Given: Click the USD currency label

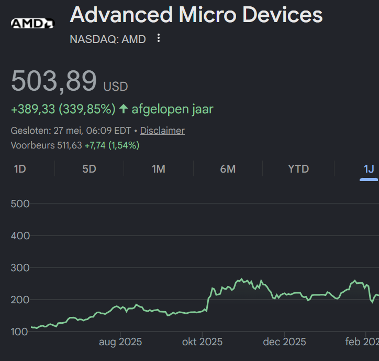Looking at the screenshot, I should click(x=116, y=87).
